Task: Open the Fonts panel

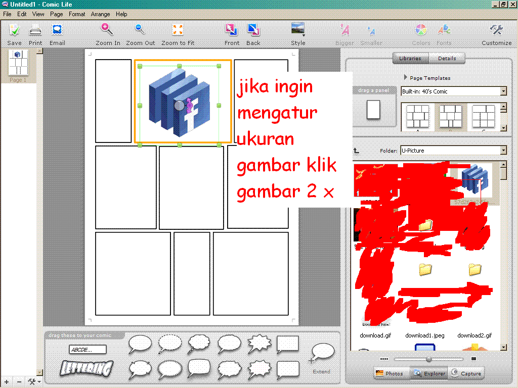Action: pyautogui.click(x=444, y=30)
